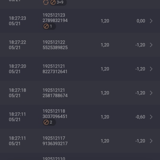Select round ID 8227312641
Screen dimensions: 160x160
click(55, 72)
